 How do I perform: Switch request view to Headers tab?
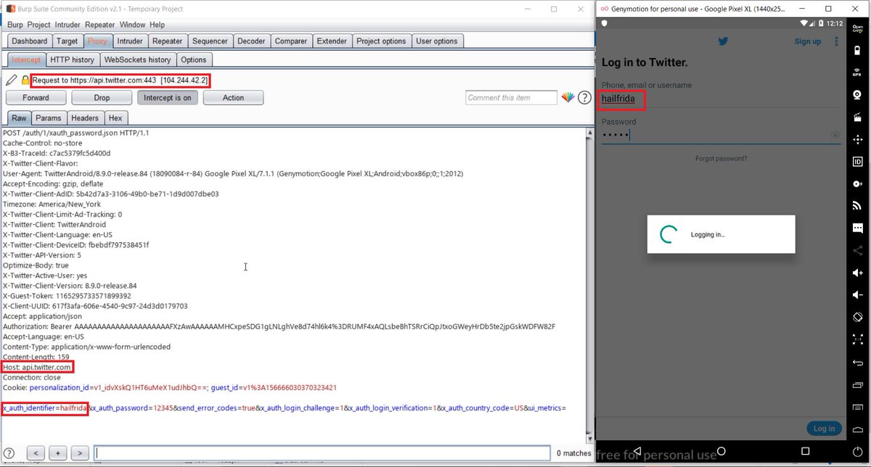click(85, 117)
